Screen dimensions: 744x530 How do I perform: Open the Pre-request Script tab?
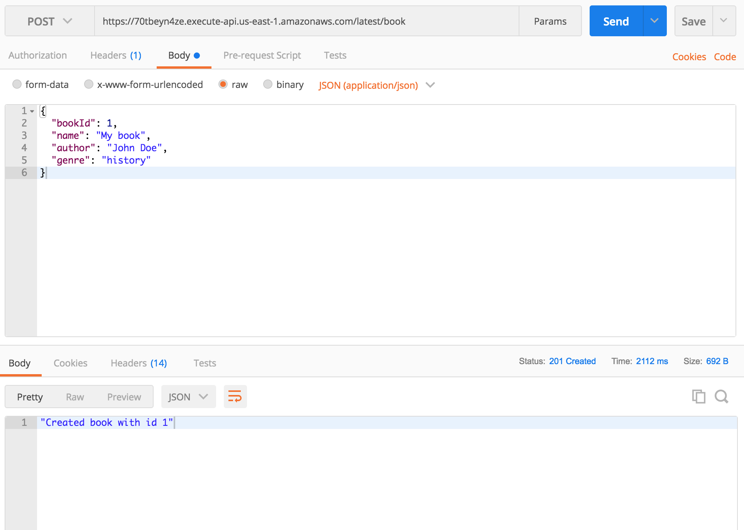262,56
